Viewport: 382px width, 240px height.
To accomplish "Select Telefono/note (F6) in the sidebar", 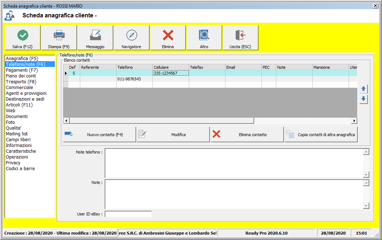I will click(x=30, y=64).
